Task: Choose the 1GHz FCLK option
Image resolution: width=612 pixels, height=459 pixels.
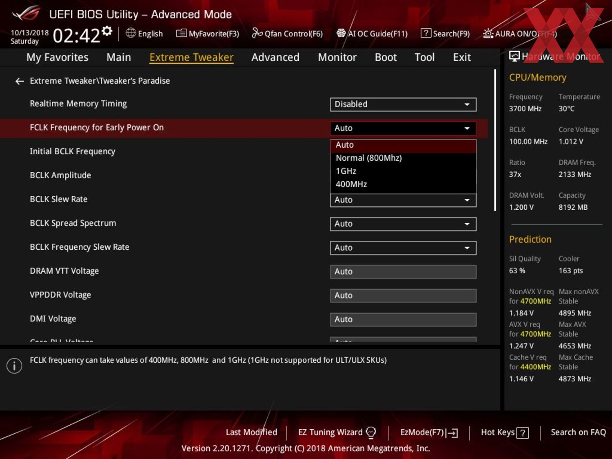Action: point(403,171)
